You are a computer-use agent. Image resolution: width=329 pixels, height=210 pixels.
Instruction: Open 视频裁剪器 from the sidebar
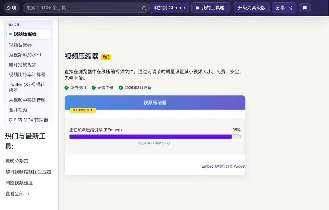pyautogui.click(x=20, y=45)
